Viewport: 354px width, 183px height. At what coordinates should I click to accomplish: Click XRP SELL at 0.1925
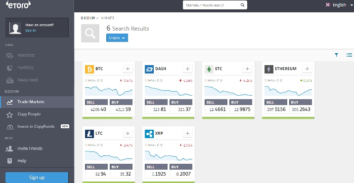(156, 171)
